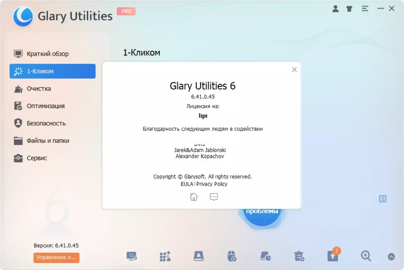404x270 pixels.
Task: Go to the Очистка section
Action: click(x=52, y=89)
